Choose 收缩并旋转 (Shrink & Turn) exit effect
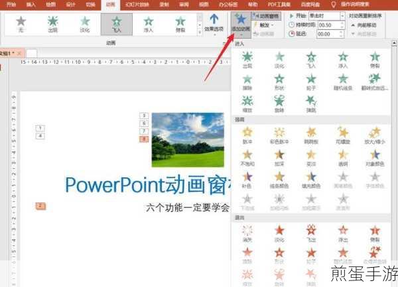 click(x=375, y=255)
